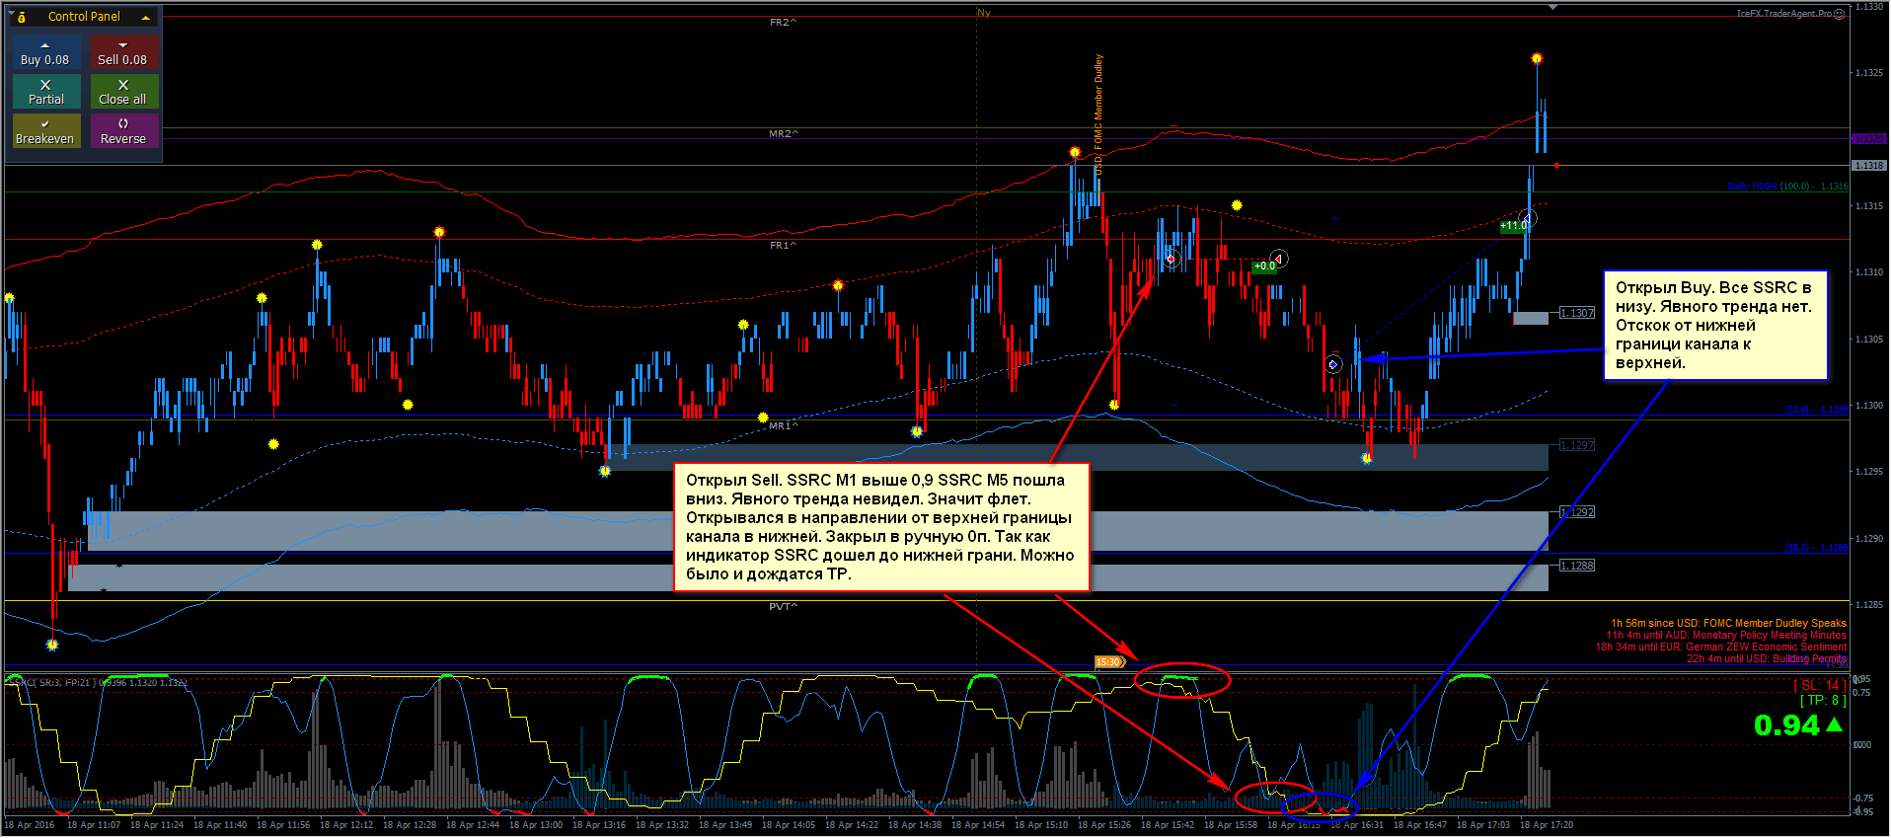The width and height of the screenshot is (1891, 838).
Task: Click the 15:30 news time marker
Action: tap(1109, 662)
